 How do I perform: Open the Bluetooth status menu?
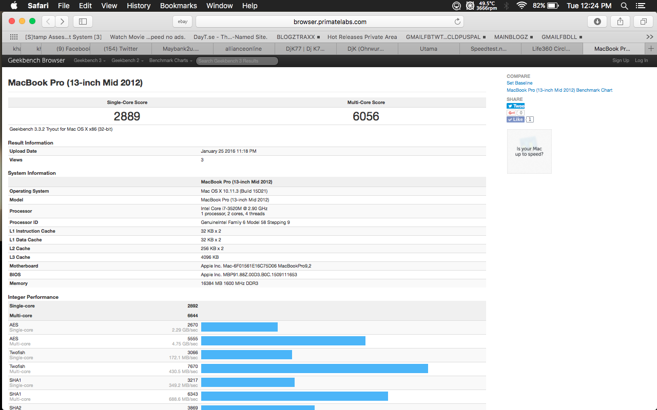click(506, 6)
